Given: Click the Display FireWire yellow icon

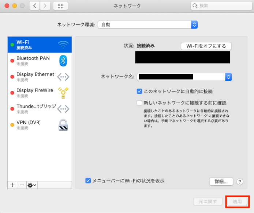Looking at the screenshot, I should [x=63, y=93].
